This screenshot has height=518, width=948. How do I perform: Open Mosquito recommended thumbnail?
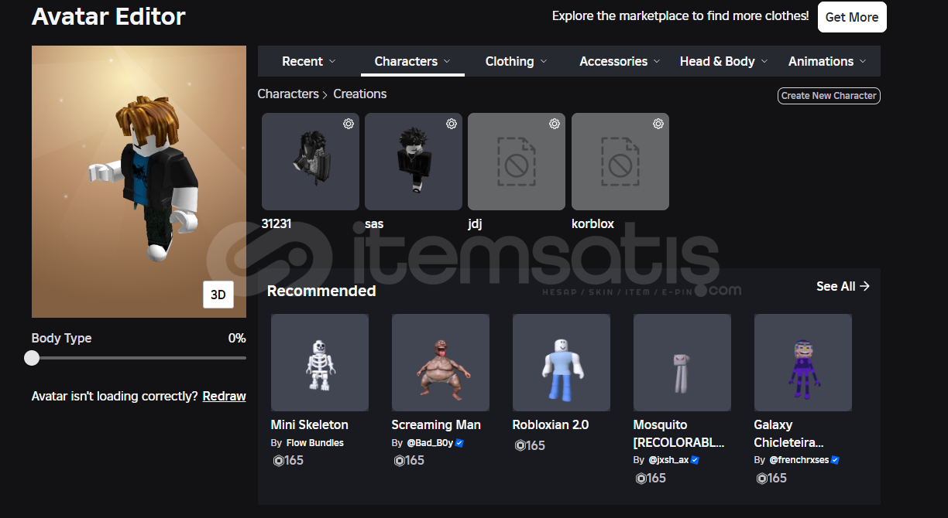tap(682, 363)
